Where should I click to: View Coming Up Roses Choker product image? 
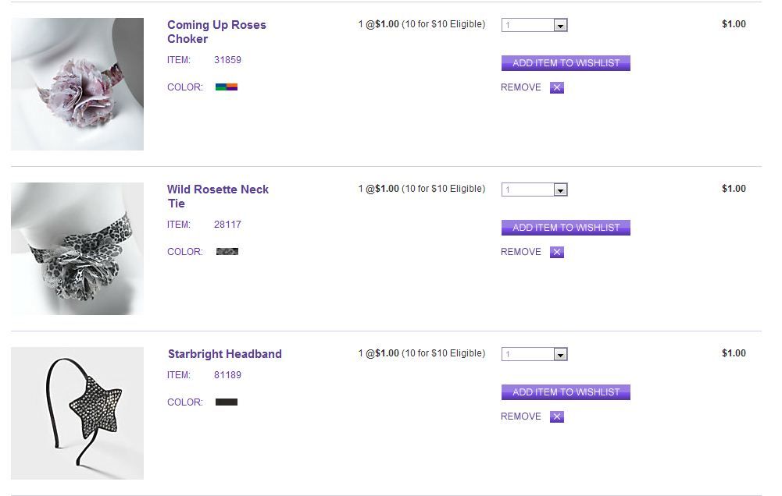pos(77,84)
